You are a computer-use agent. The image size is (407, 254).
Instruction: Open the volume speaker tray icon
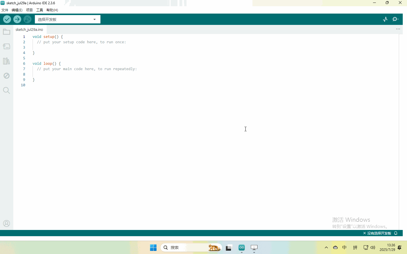373,247
